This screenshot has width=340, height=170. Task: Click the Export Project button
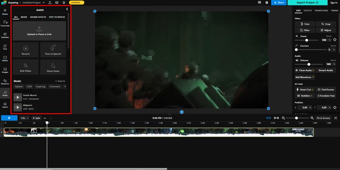coord(307,3)
